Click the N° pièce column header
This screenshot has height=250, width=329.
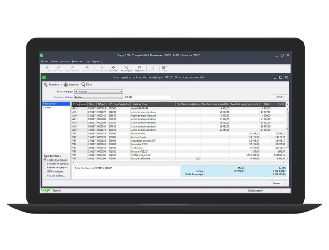(x=102, y=104)
